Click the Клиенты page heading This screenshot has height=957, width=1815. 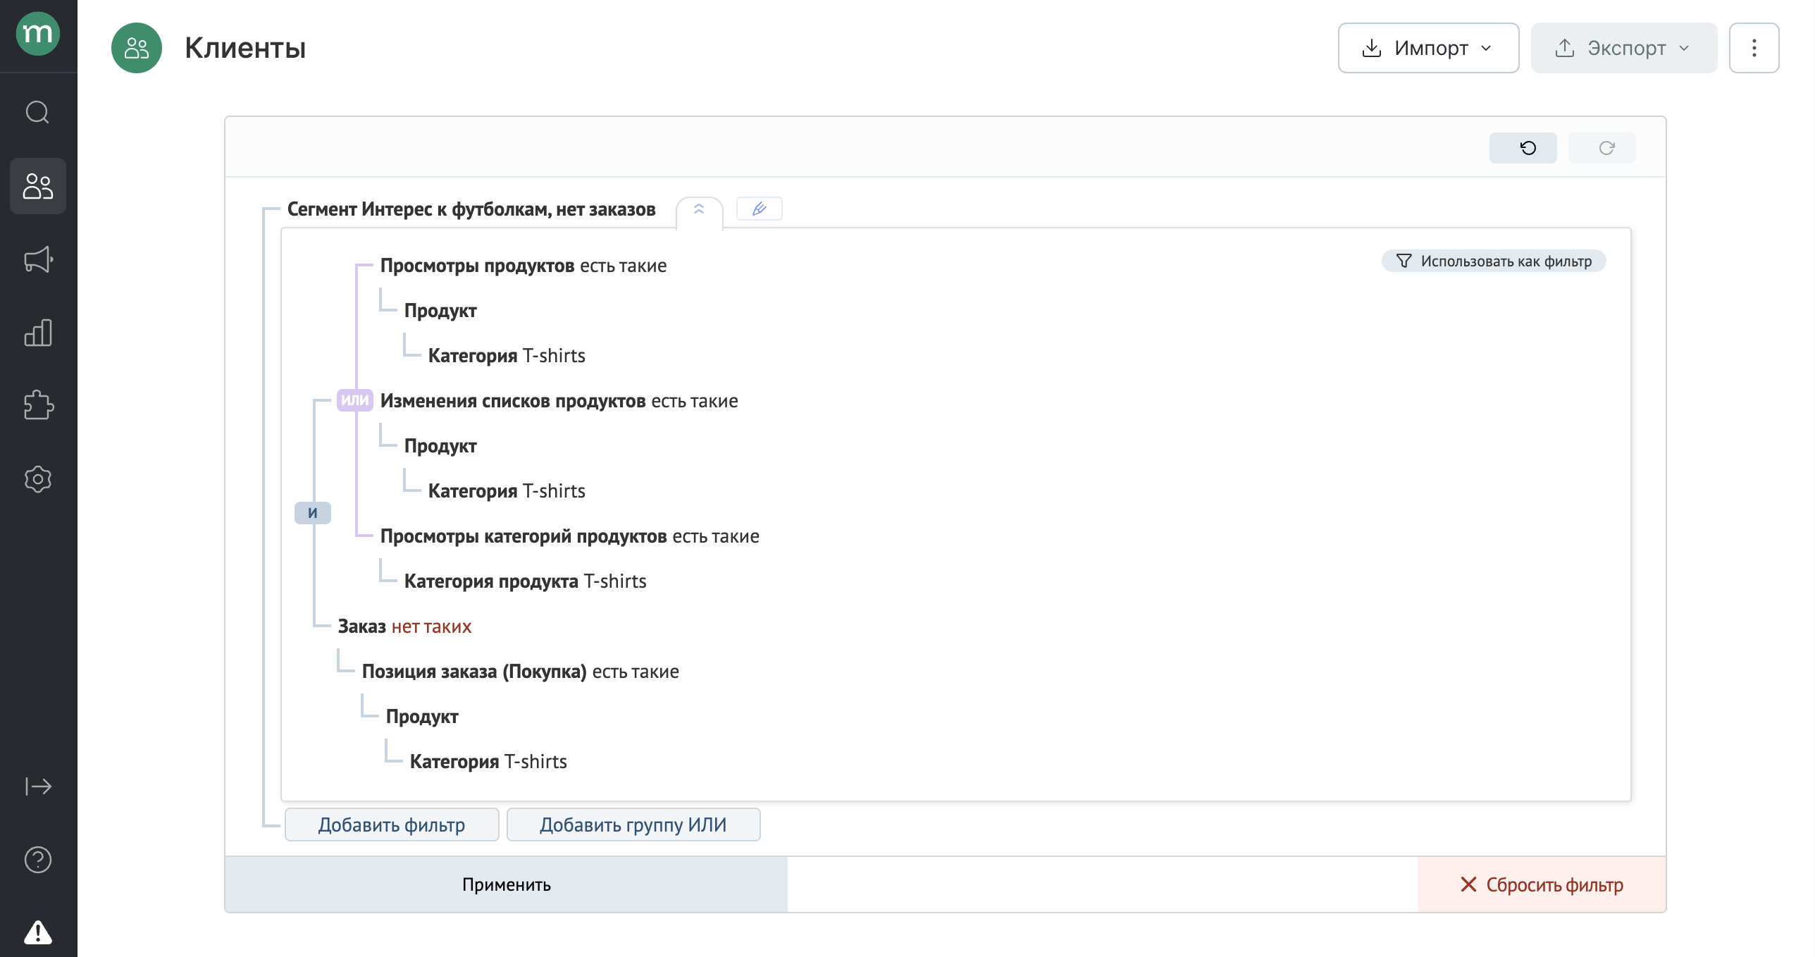(x=245, y=48)
